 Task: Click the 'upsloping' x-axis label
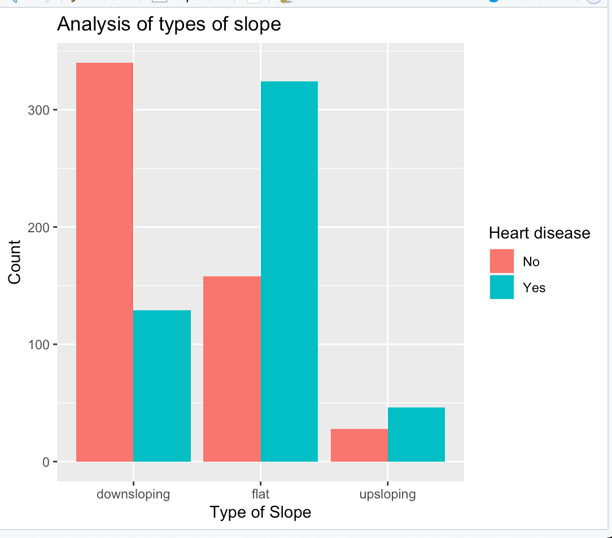387,494
